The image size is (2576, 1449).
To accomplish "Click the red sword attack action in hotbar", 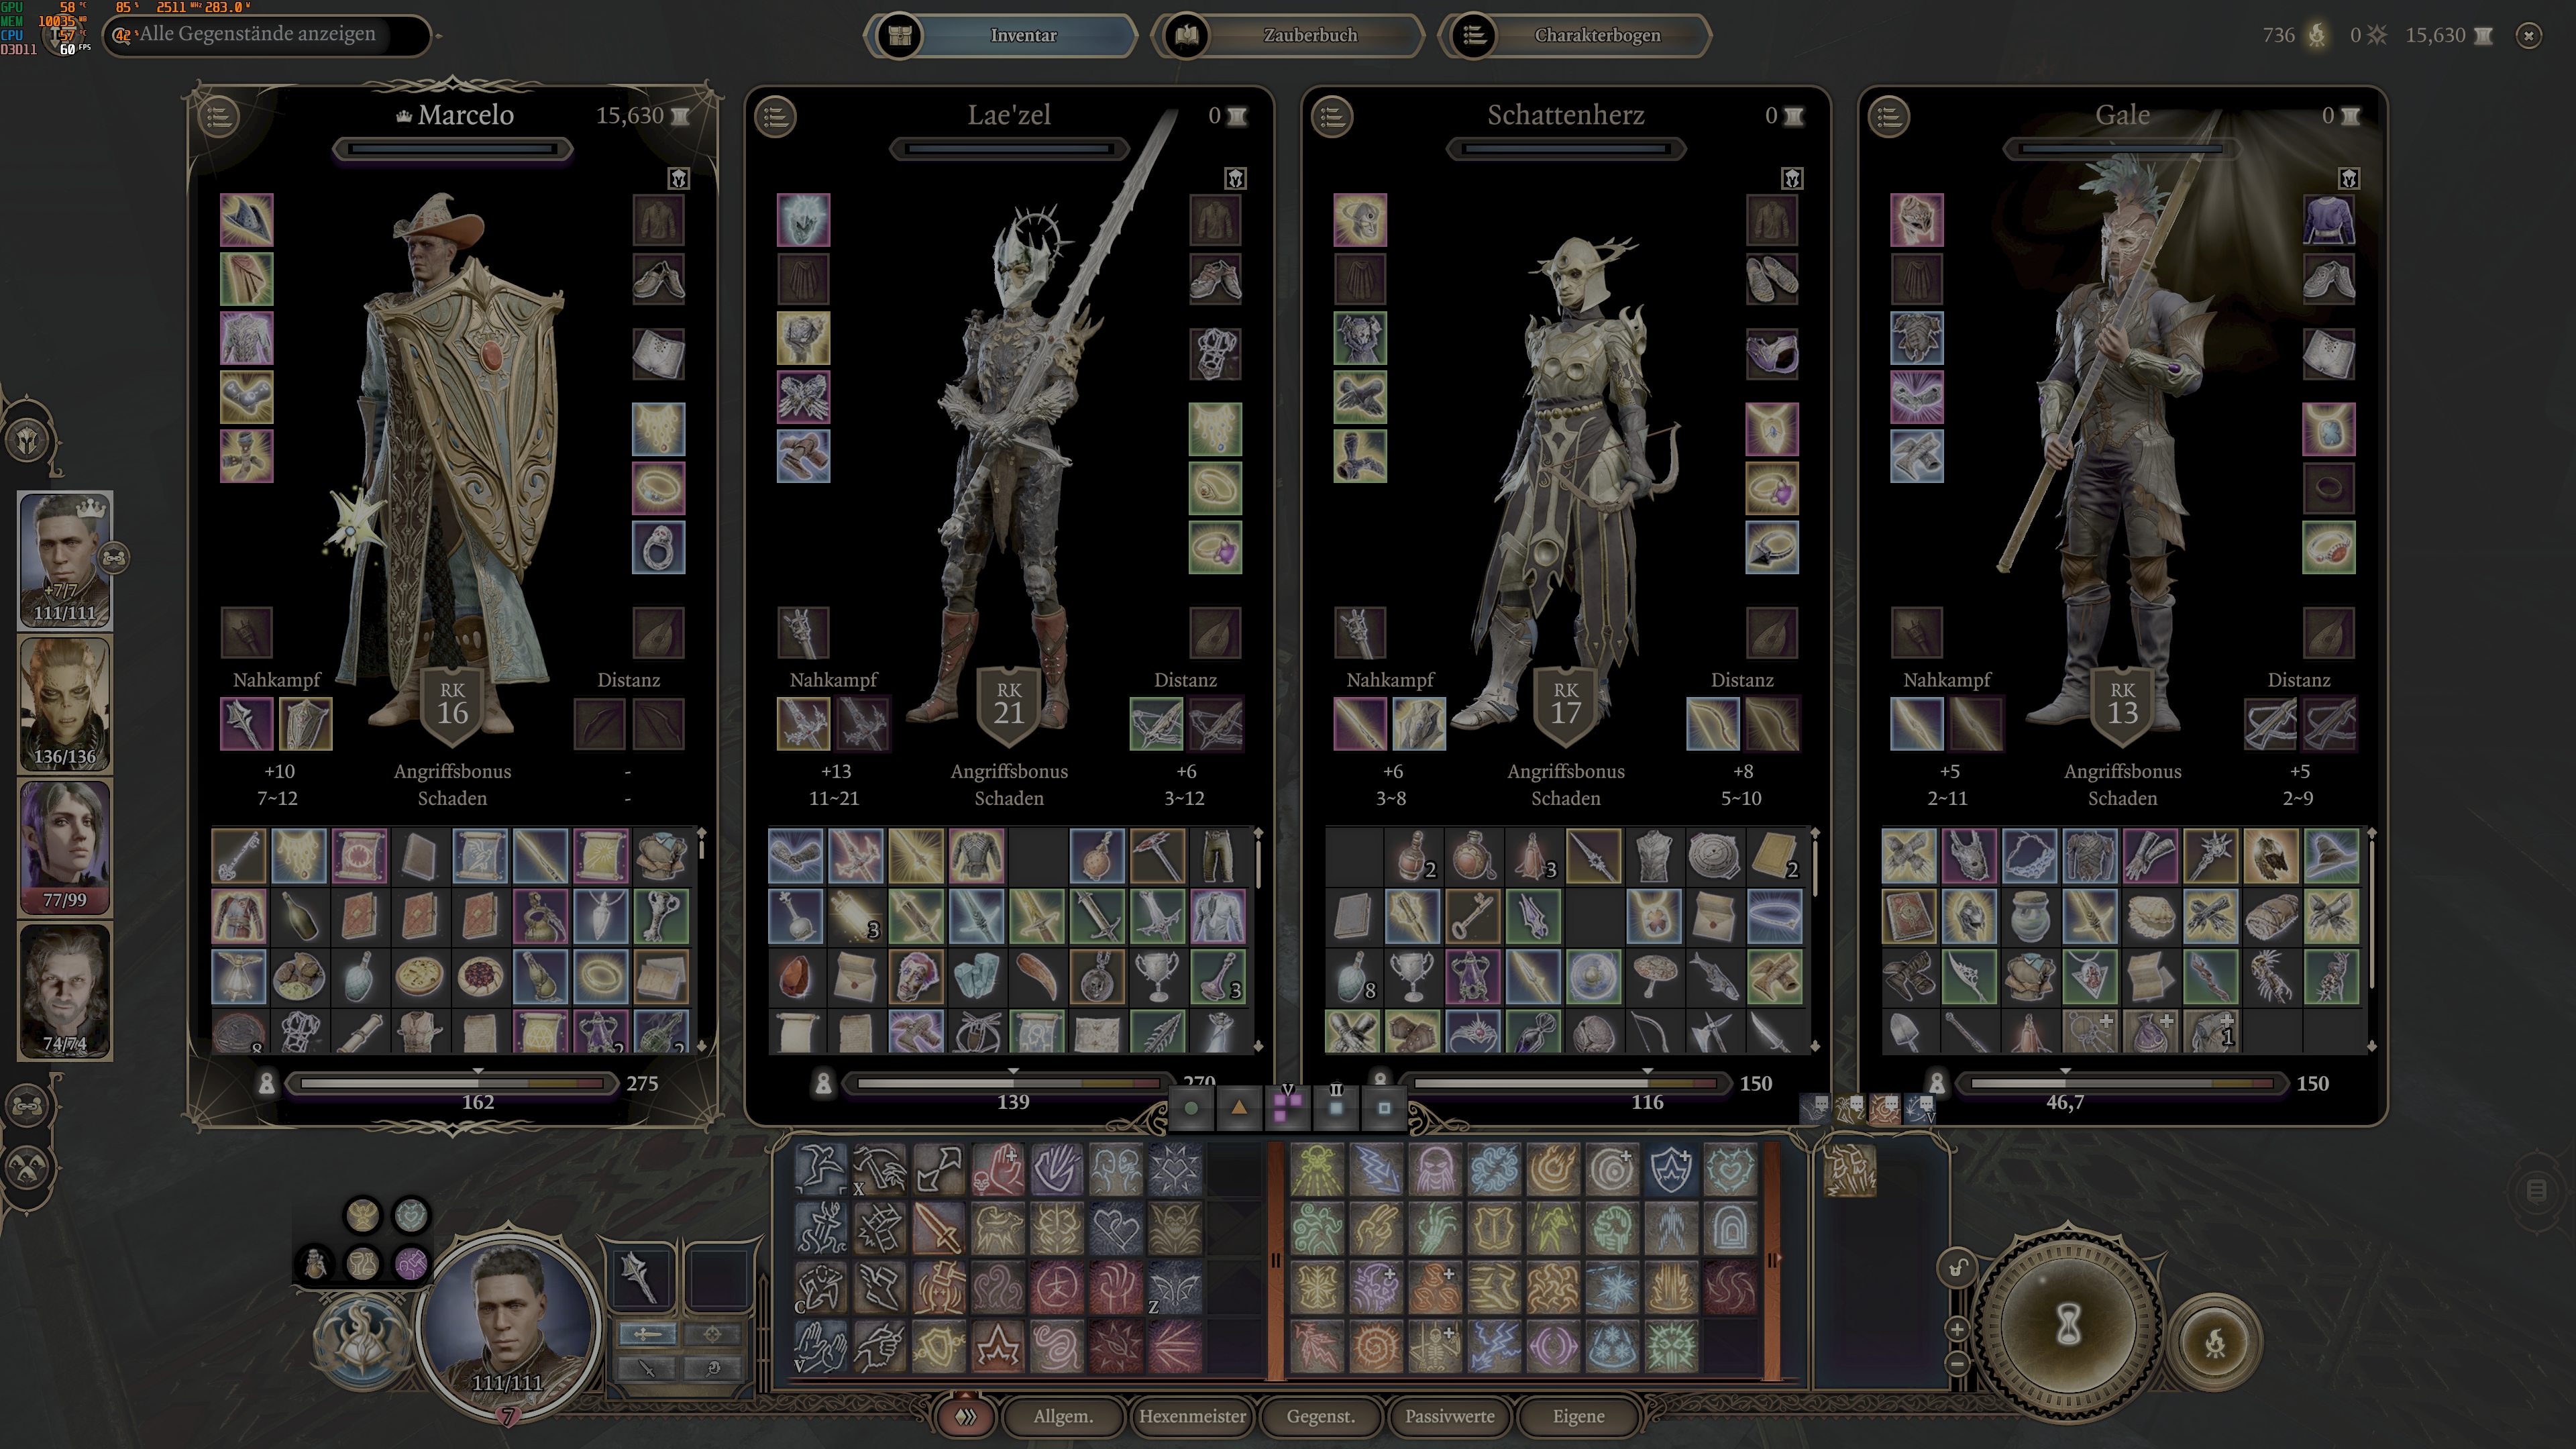I will point(938,1229).
